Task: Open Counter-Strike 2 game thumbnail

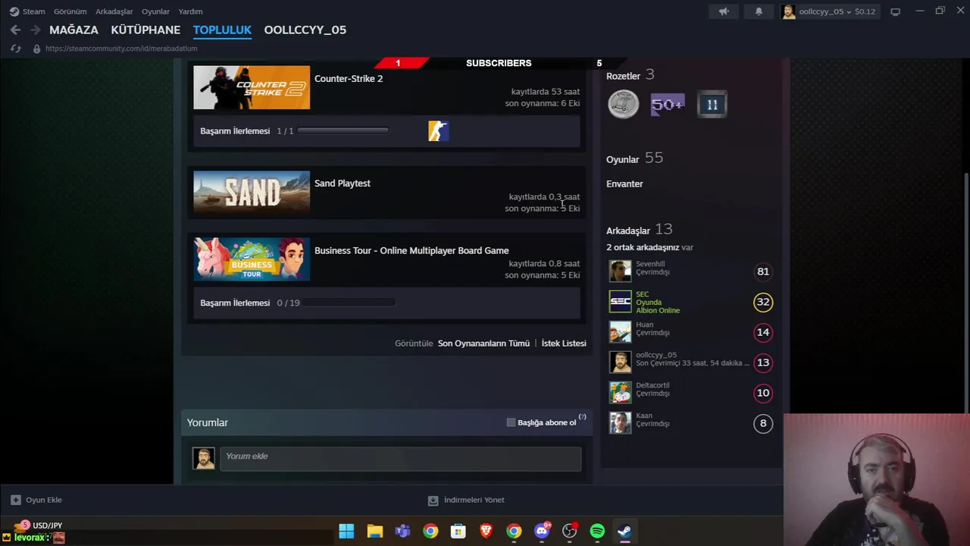Action: click(x=252, y=87)
